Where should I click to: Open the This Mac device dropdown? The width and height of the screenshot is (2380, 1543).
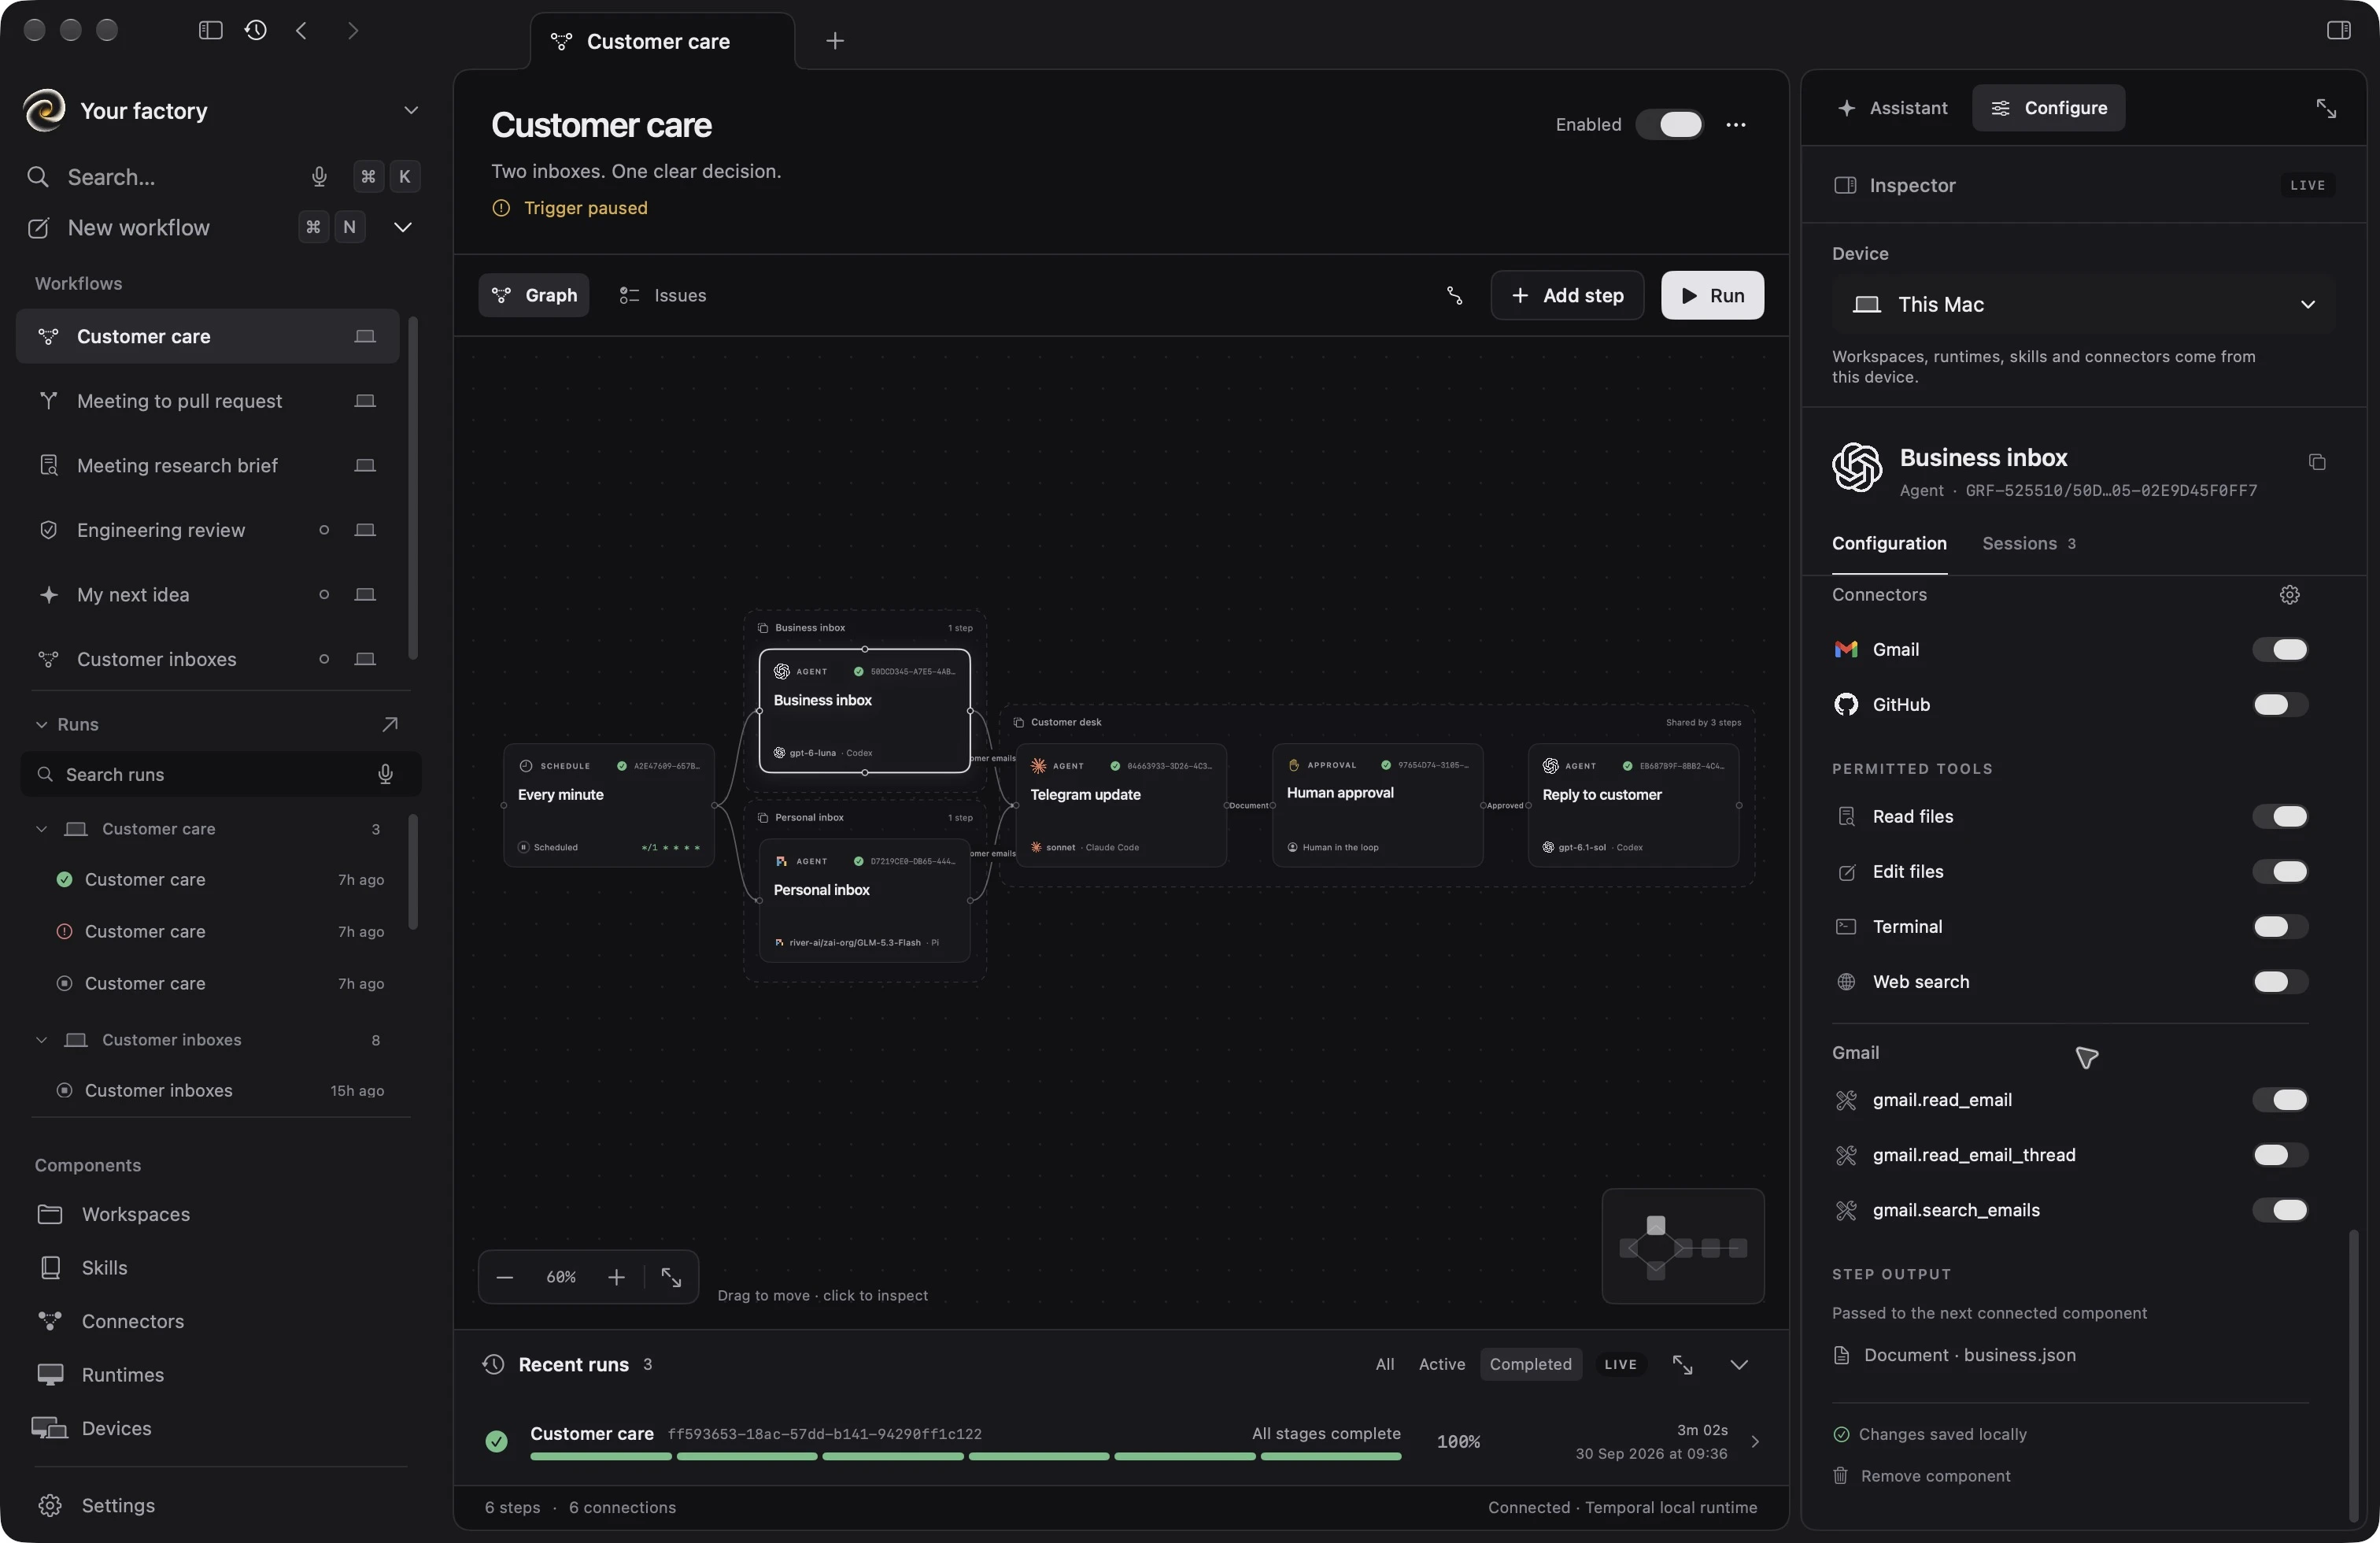tap(2083, 304)
